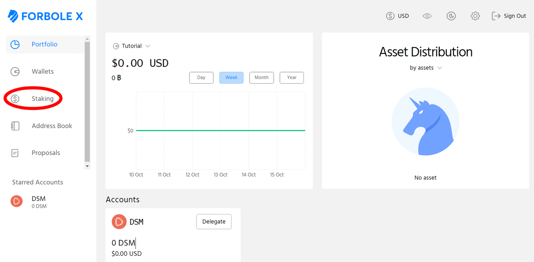534x262 pixels.
Task: Click the Proposals document icon
Action: click(x=15, y=153)
